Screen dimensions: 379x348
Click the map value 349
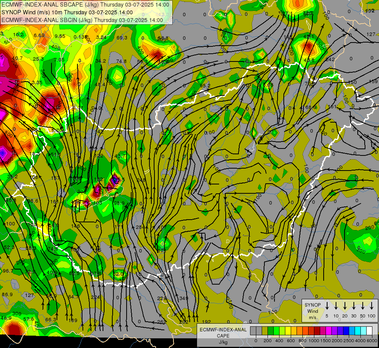184,298
